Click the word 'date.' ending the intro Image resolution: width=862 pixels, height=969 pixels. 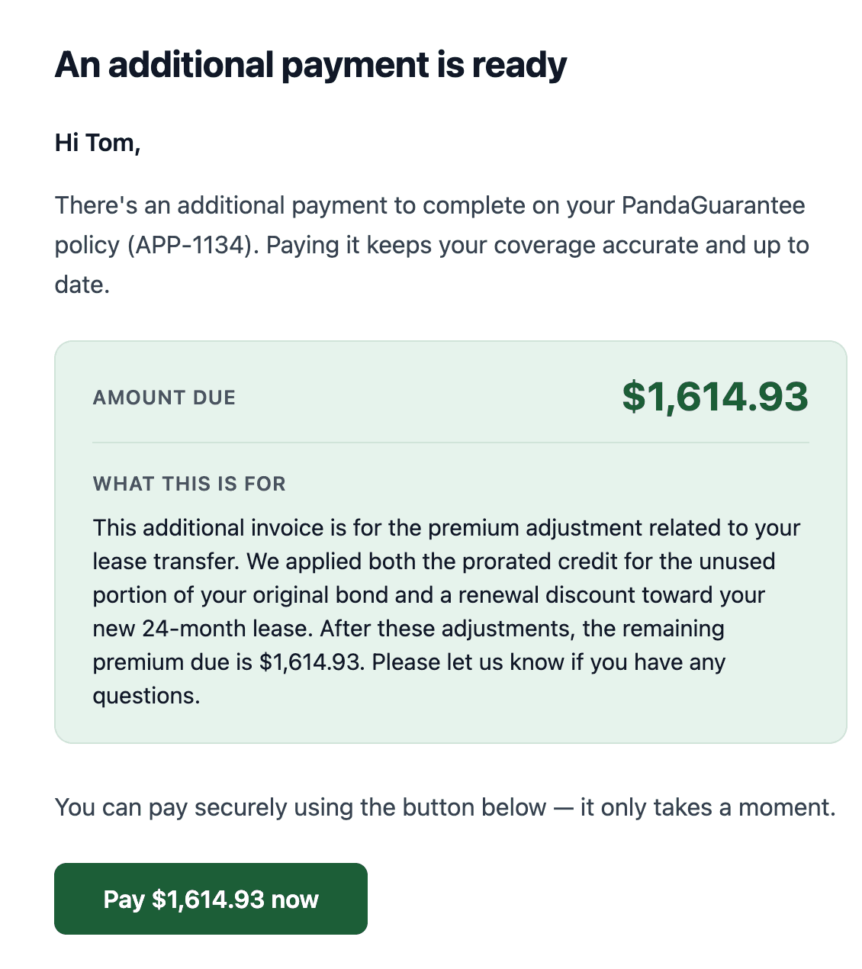(82, 285)
